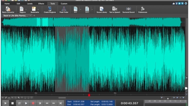Screen dimensions: 189x106
Task: Click the vertical zoom icon atop right side strip
Action: tap(187, 78)
